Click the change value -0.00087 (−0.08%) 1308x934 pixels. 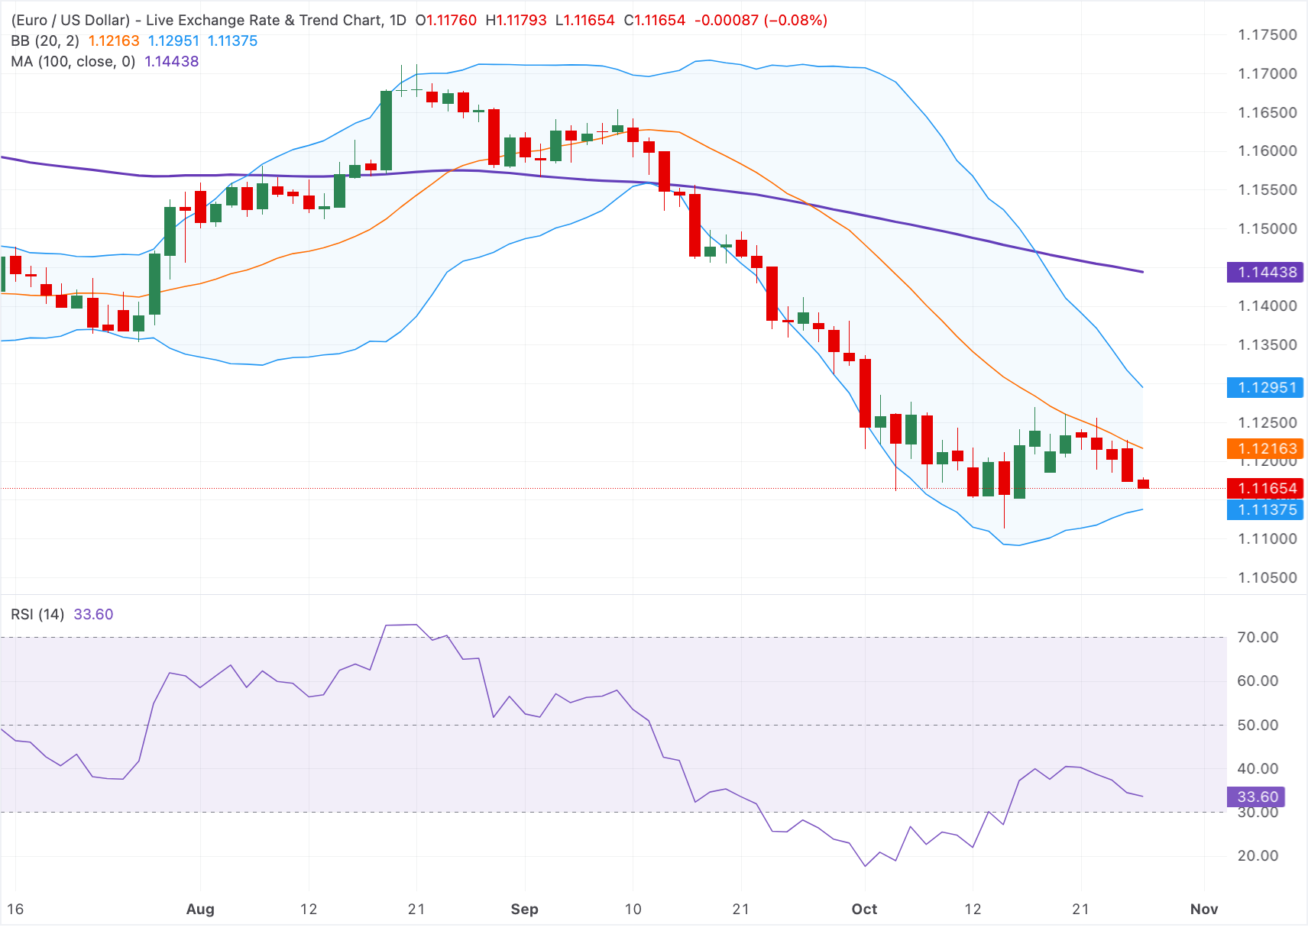(761, 21)
